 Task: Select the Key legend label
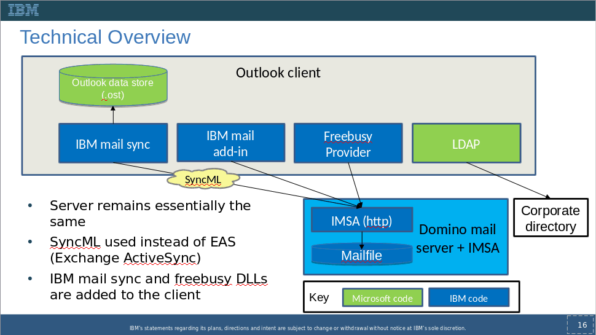[x=318, y=298]
